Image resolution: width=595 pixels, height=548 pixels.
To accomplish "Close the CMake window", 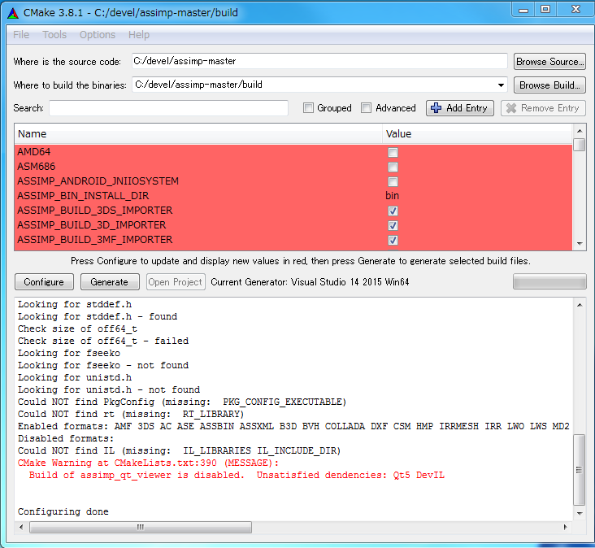I will [x=575, y=10].
